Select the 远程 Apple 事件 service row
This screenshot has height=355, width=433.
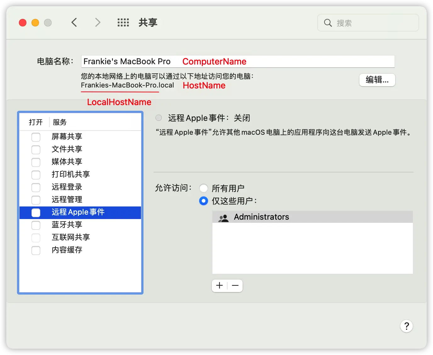(x=80, y=212)
